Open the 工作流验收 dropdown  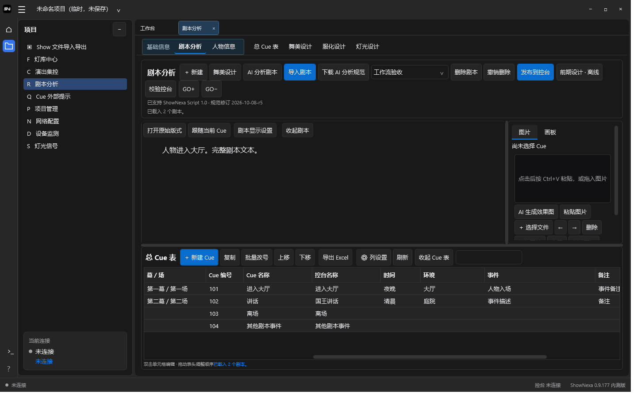tap(410, 72)
